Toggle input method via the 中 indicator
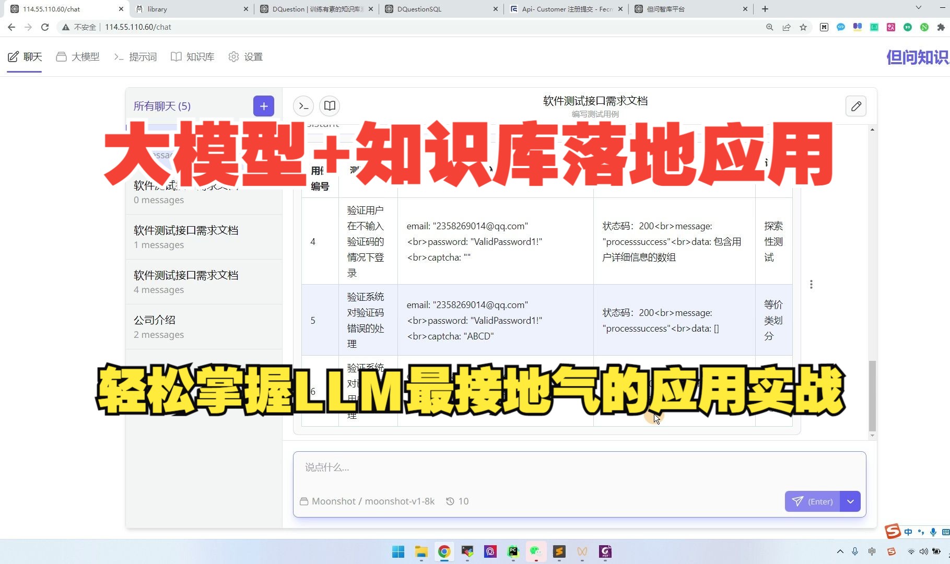Screen dimensions: 950x564 click(x=908, y=532)
